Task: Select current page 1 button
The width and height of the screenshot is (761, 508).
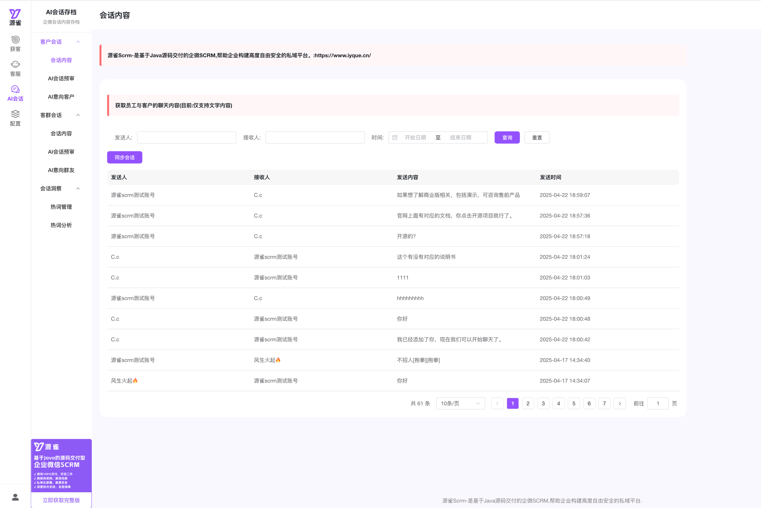Action: 512,404
